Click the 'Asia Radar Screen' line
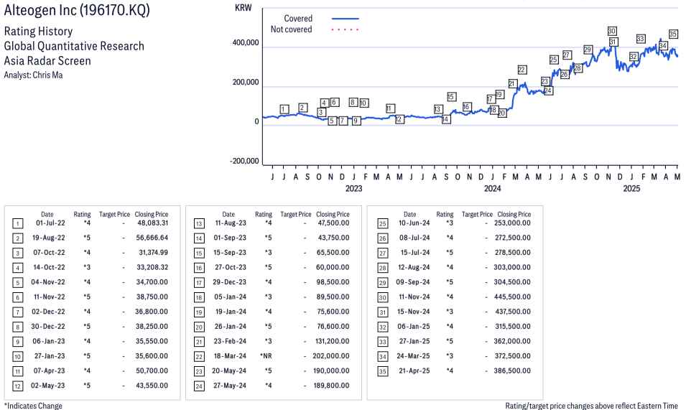Image resolution: width=686 pixels, height=410 pixels. [x=47, y=61]
